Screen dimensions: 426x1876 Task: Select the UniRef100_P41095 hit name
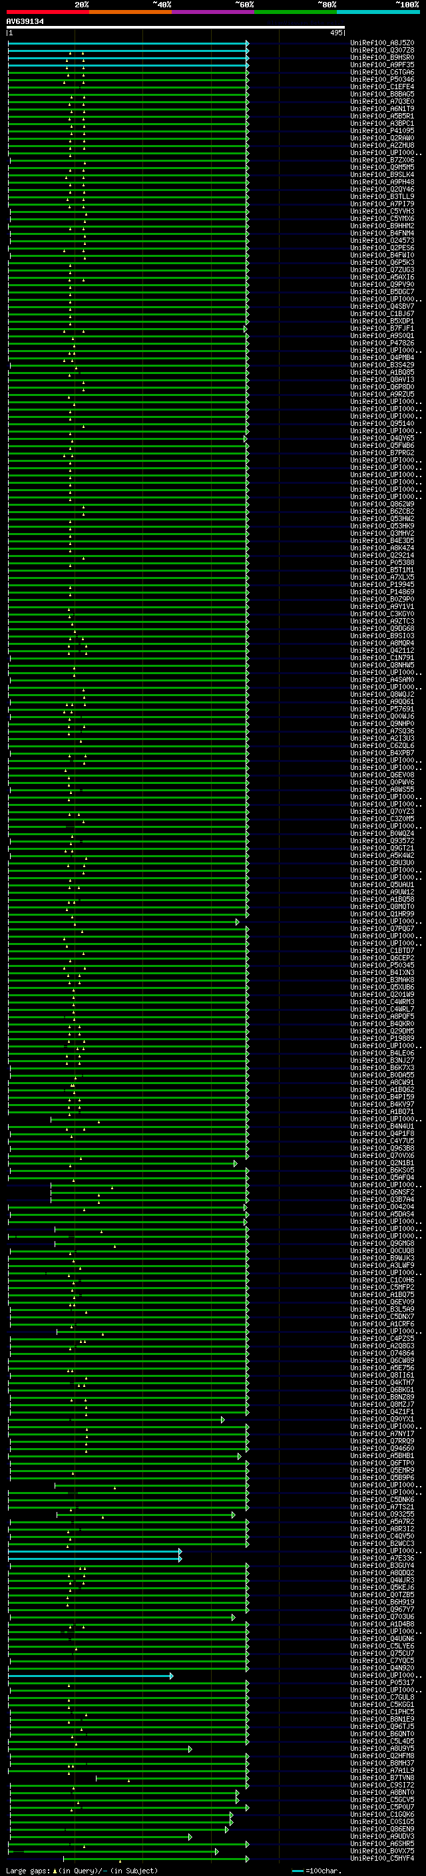[382, 130]
